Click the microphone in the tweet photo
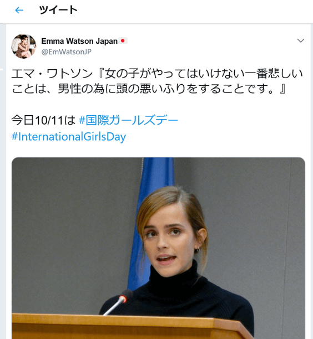Viewport: 313px width, 339px height. point(119,302)
